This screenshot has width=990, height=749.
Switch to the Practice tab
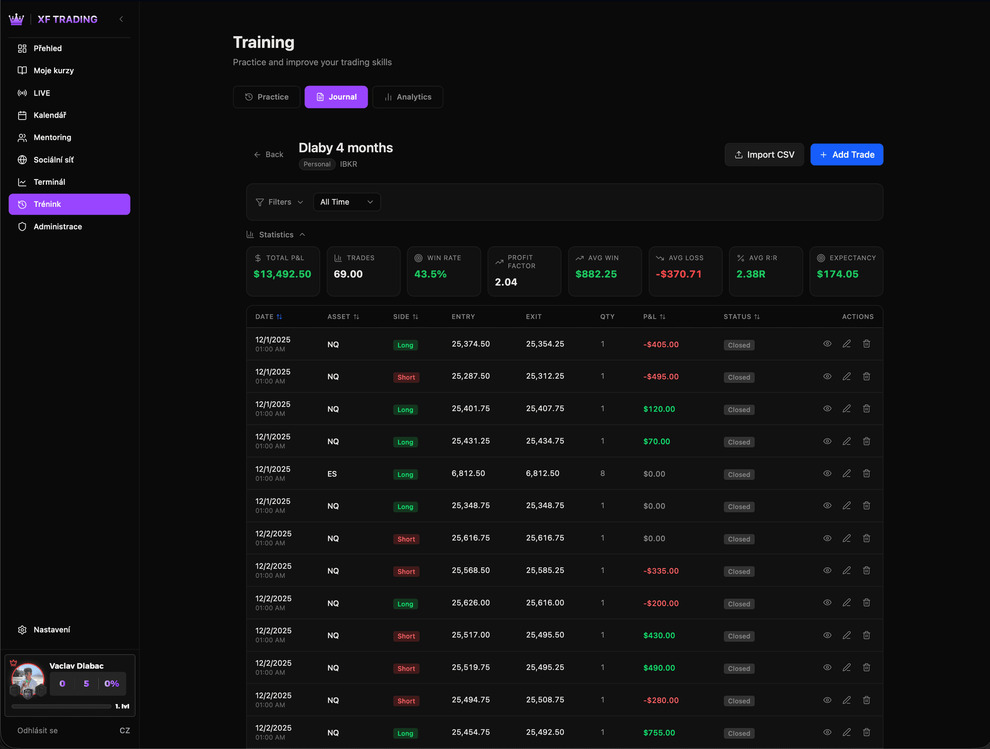coord(267,97)
